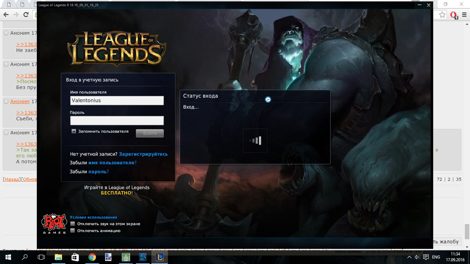Click the login loading bars indicator
This screenshot has width=470, height=264.
tap(255, 140)
